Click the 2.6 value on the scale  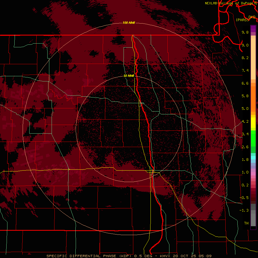point(245,147)
